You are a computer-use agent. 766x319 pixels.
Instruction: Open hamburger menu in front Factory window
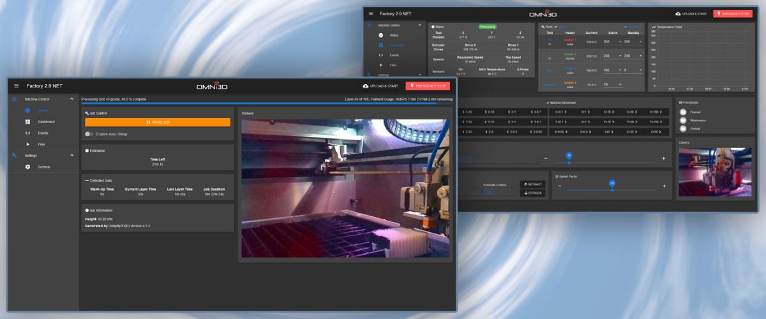tap(17, 85)
